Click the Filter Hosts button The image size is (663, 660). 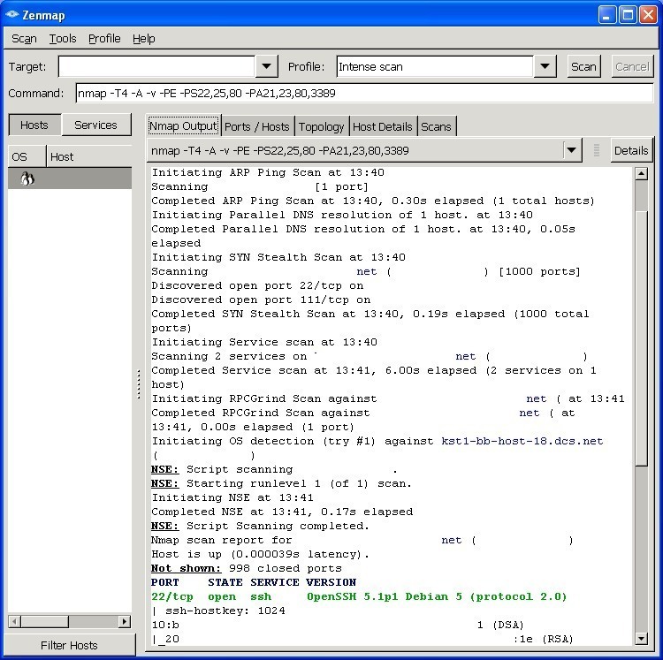coord(70,645)
